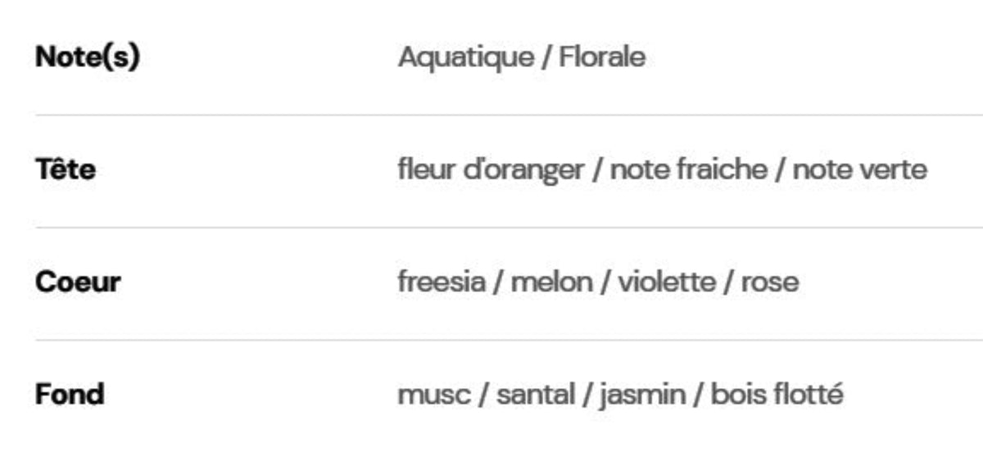Image resolution: width=983 pixels, height=474 pixels.
Task: Click "musc" in the Fond row
Action: click(434, 395)
